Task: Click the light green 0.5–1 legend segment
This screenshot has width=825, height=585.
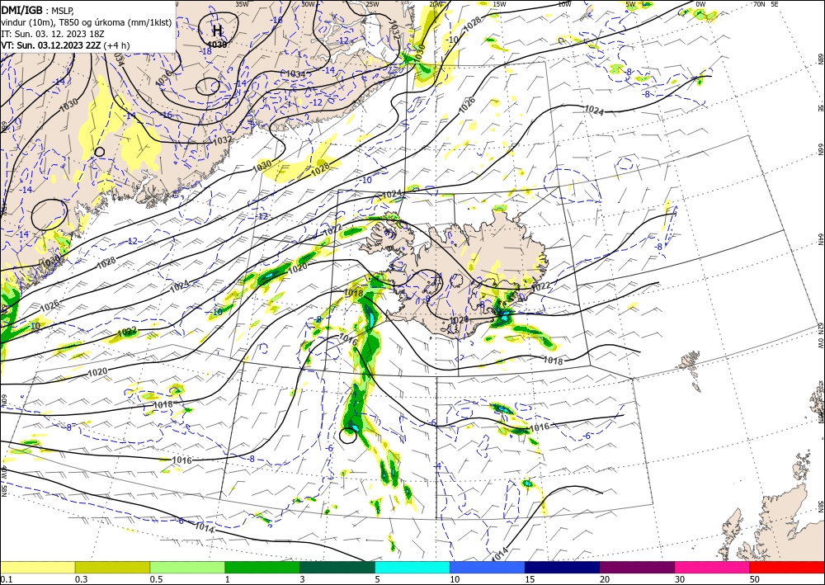Action: pyautogui.click(x=187, y=567)
